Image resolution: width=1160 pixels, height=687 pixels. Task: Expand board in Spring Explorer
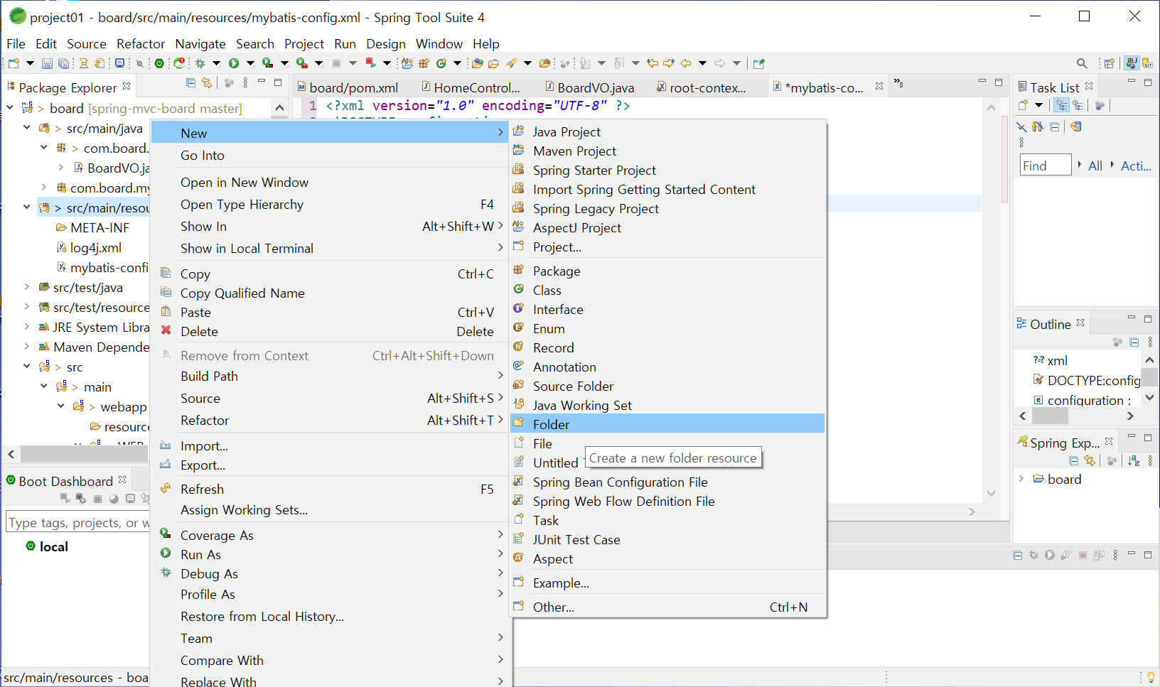pyautogui.click(x=1021, y=479)
